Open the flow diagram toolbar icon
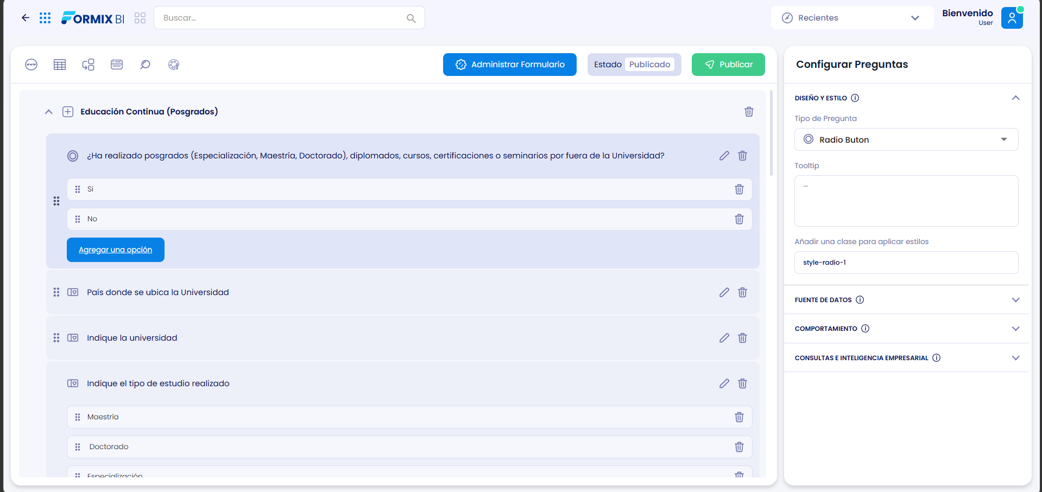This screenshot has width=1042, height=492. pos(89,65)
